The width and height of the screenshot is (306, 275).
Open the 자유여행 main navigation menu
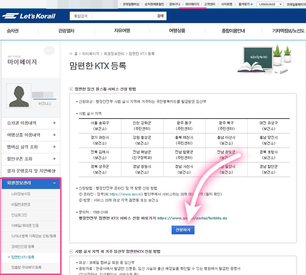(x=122, y=31)
